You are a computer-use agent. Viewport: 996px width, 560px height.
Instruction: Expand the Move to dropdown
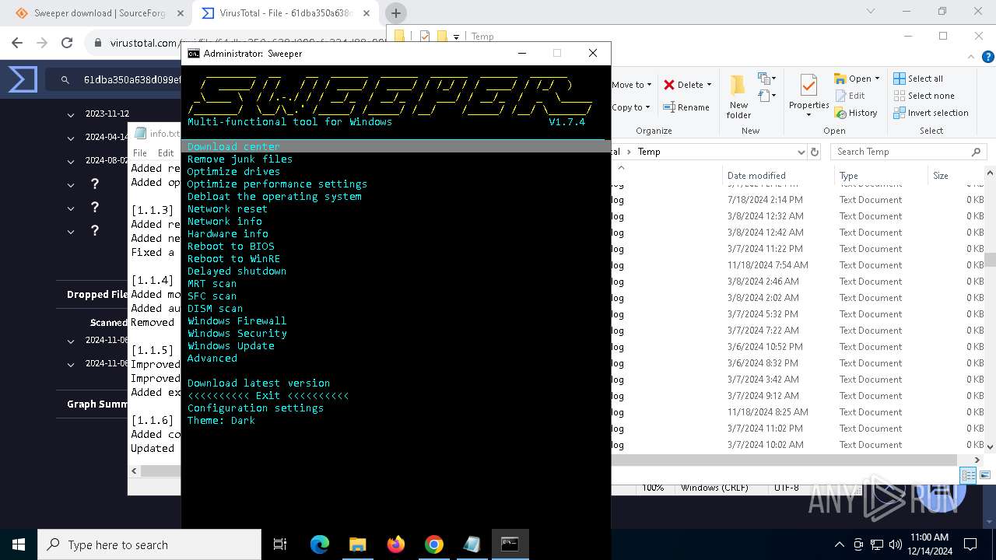point(650,86)
